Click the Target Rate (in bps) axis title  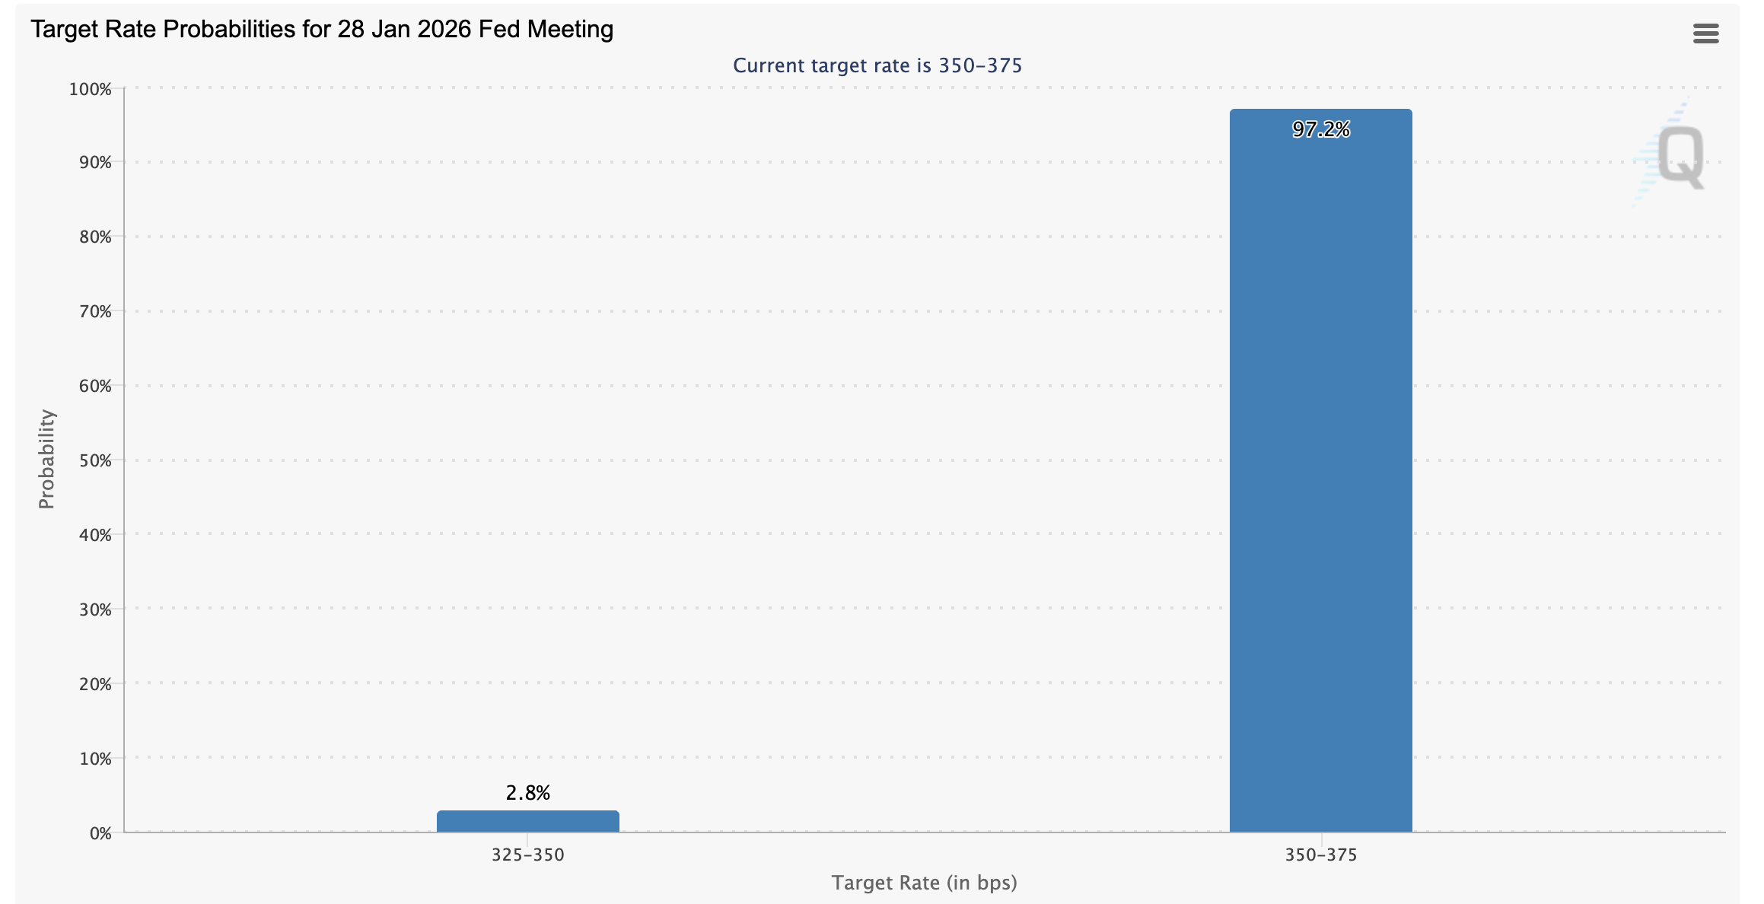925,883
